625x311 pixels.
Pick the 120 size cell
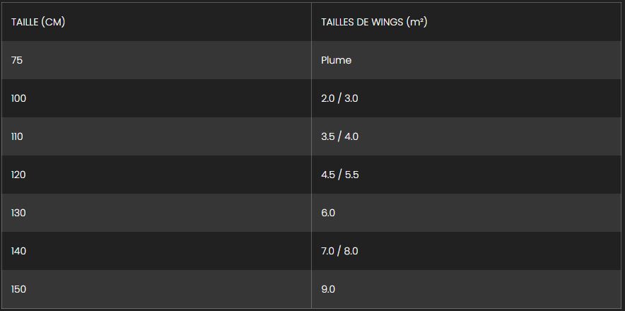coord(18,175)
